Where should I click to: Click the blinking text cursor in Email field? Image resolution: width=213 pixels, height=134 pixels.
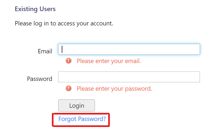(62, 49)
